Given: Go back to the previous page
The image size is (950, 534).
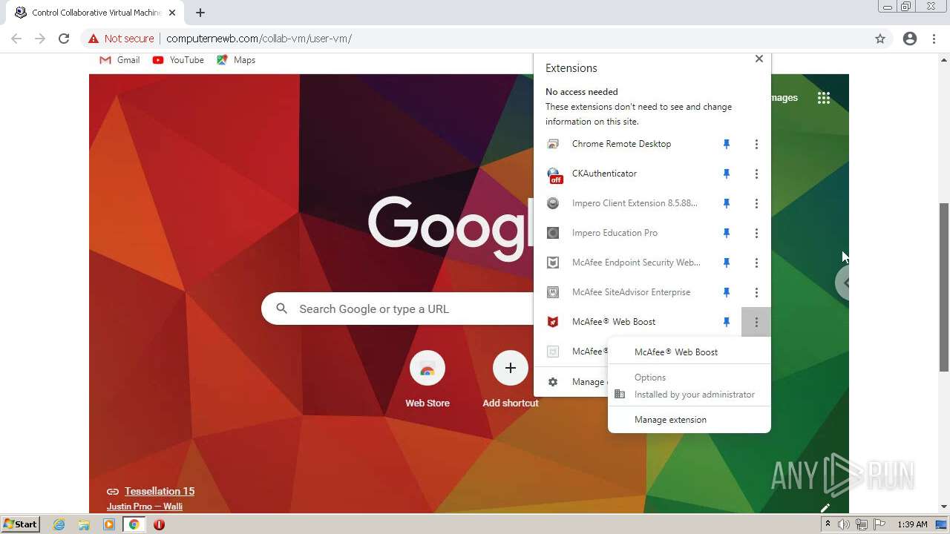Looking at the screenshot, I should (16, 39).
